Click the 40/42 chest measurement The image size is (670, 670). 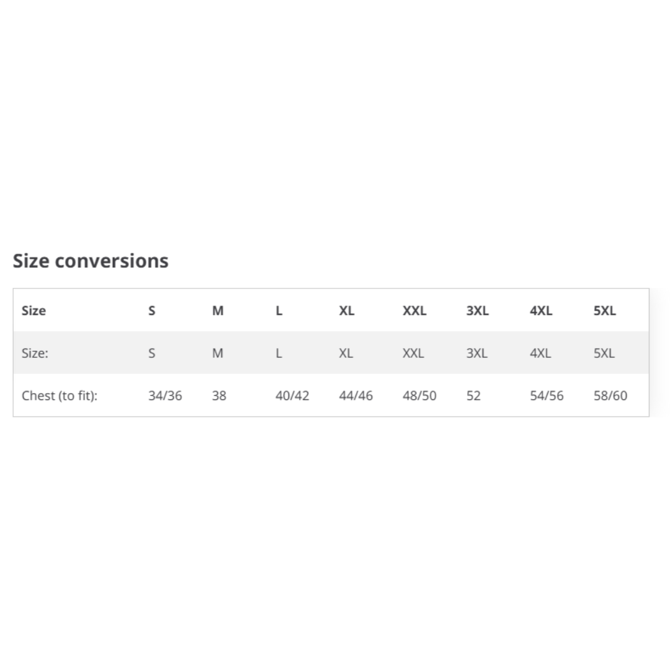[x=292, y=396]
